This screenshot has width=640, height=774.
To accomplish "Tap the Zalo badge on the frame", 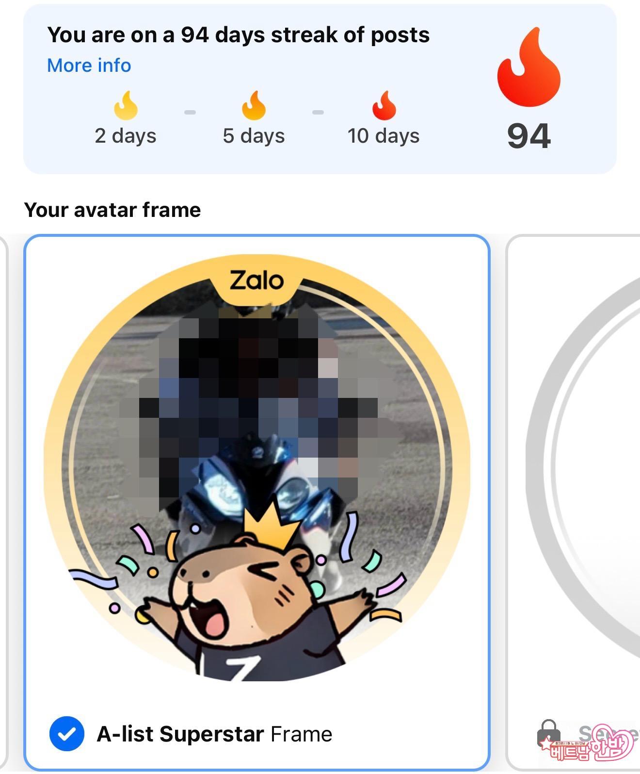I will (x=256, y=281).
